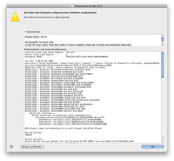Click the 0x291caa38 backtrace row

tap(55, 109)
